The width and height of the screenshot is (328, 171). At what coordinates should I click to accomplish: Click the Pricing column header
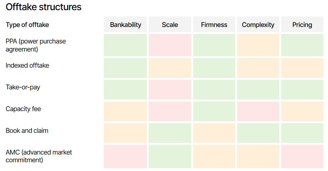(x=302, y=25)
